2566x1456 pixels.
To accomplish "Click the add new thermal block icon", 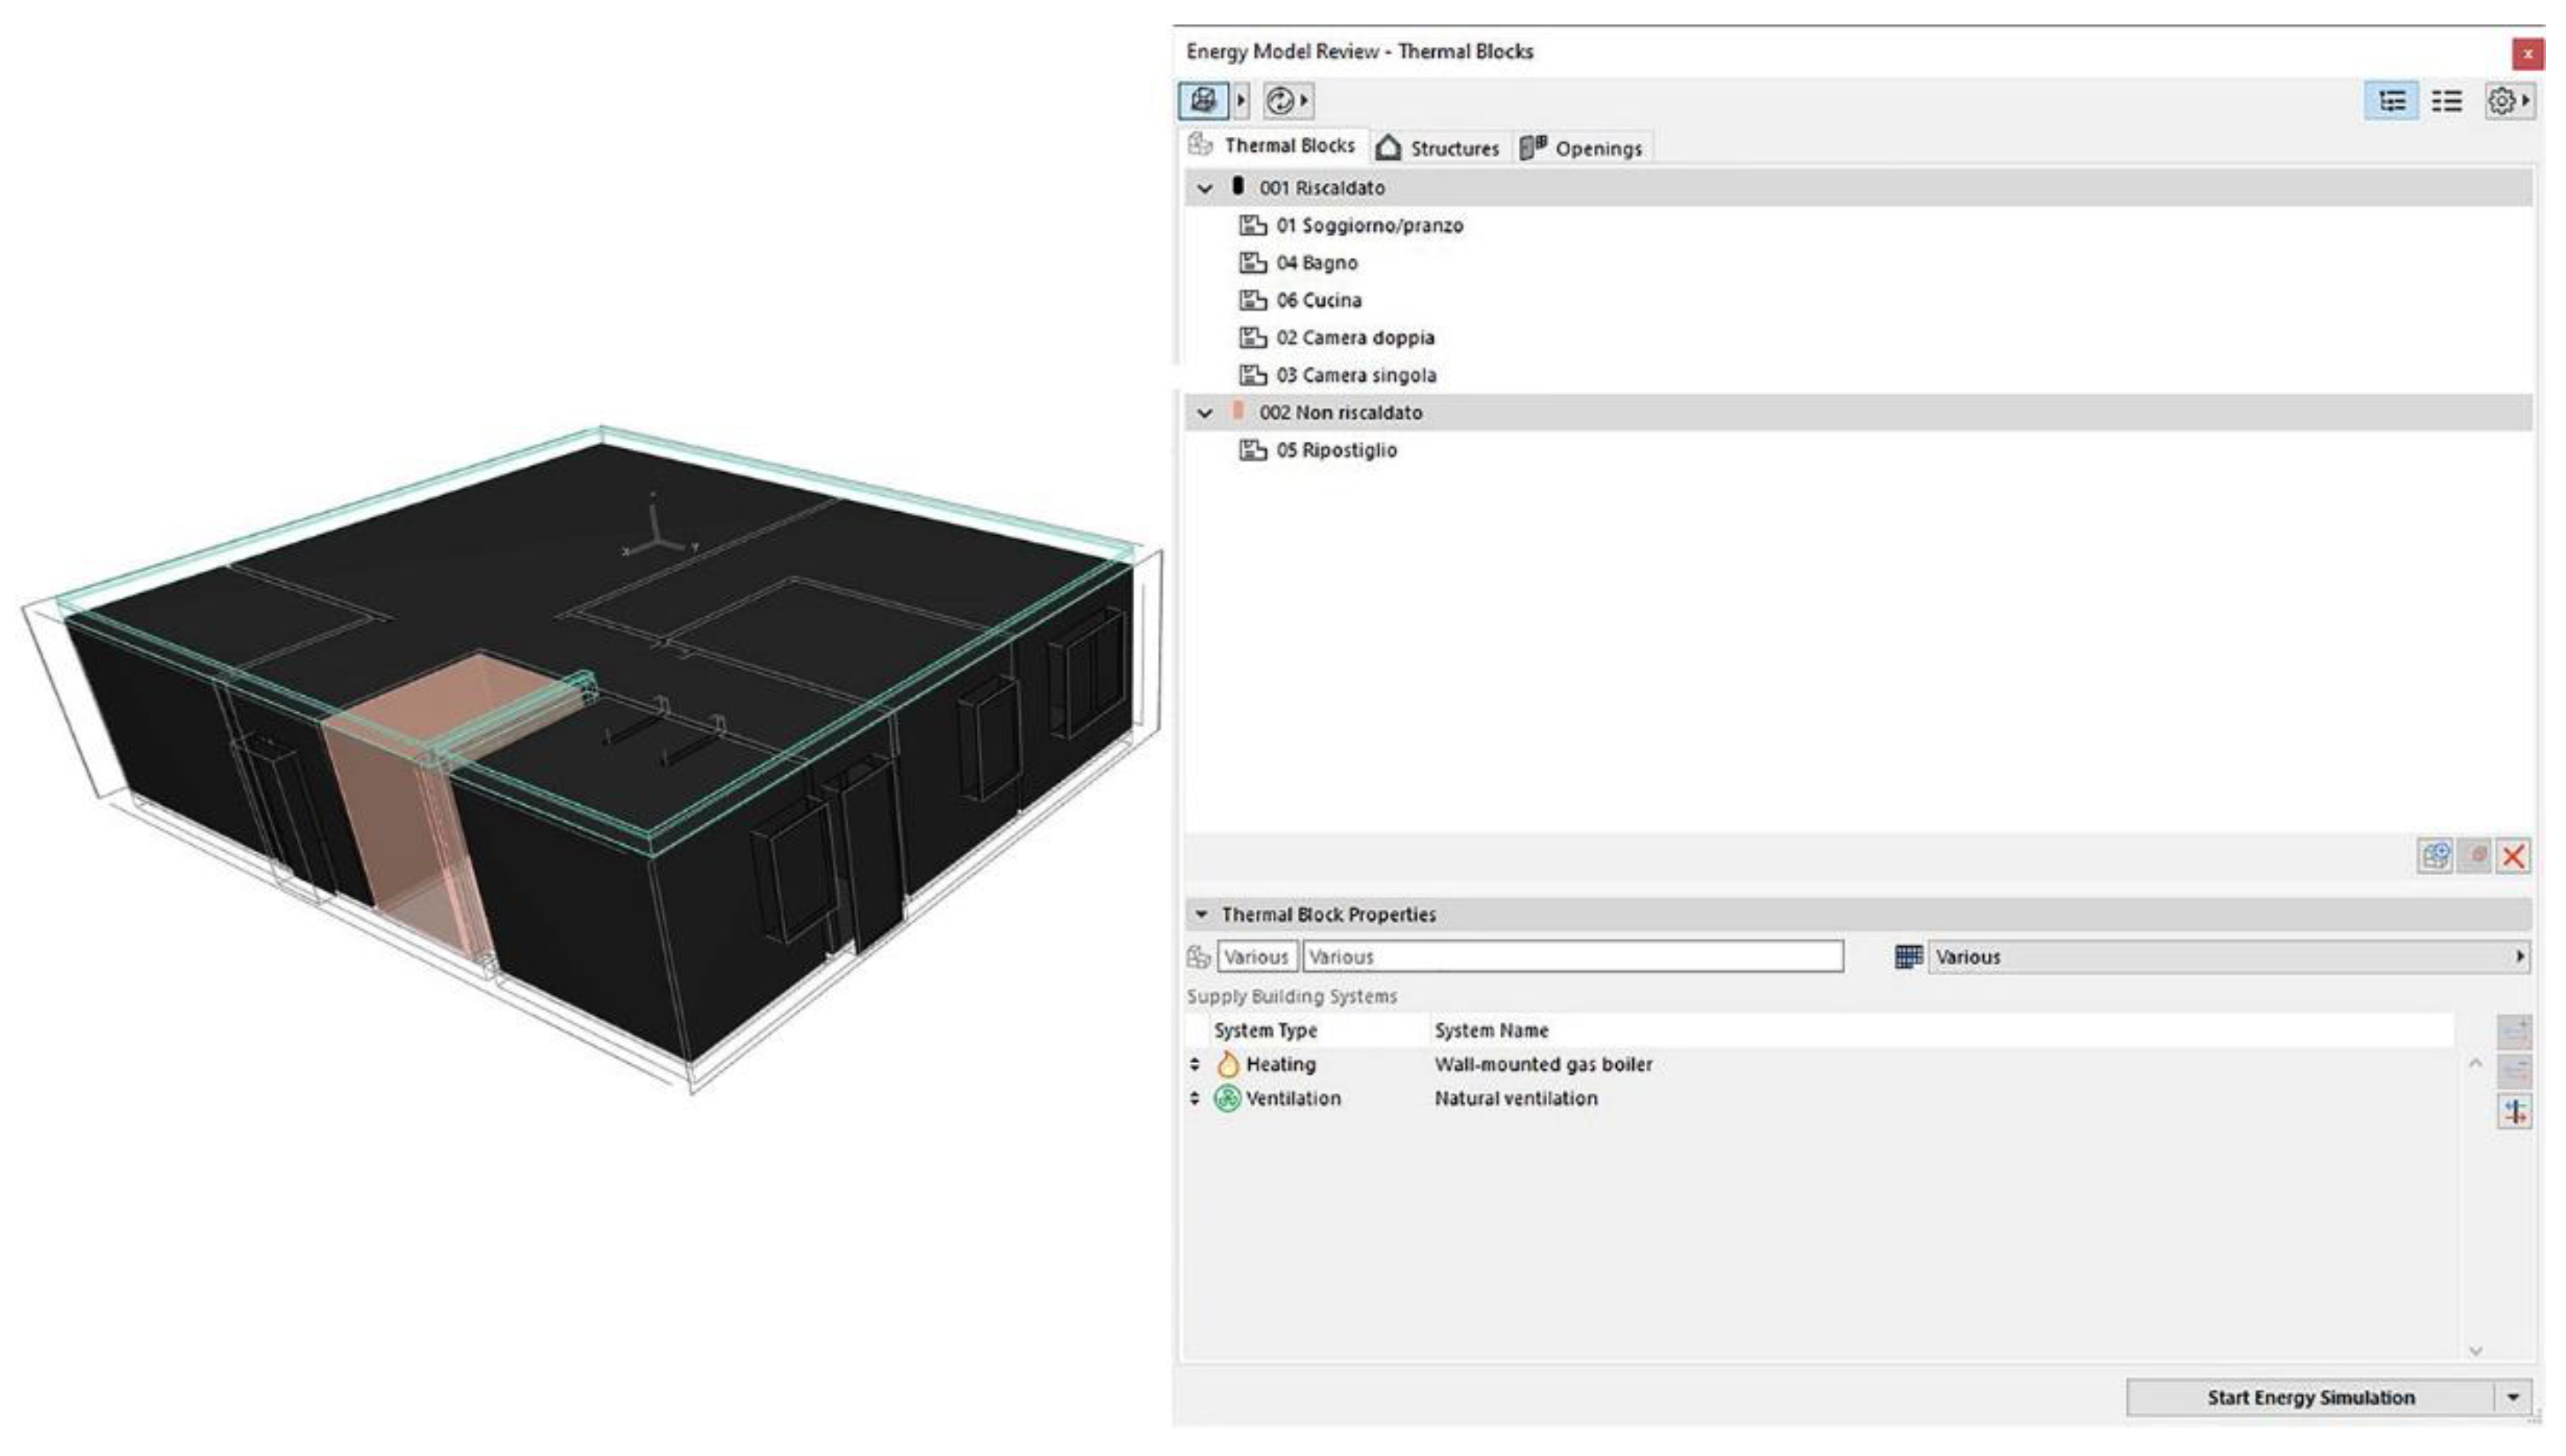I will pos(2435,856).
